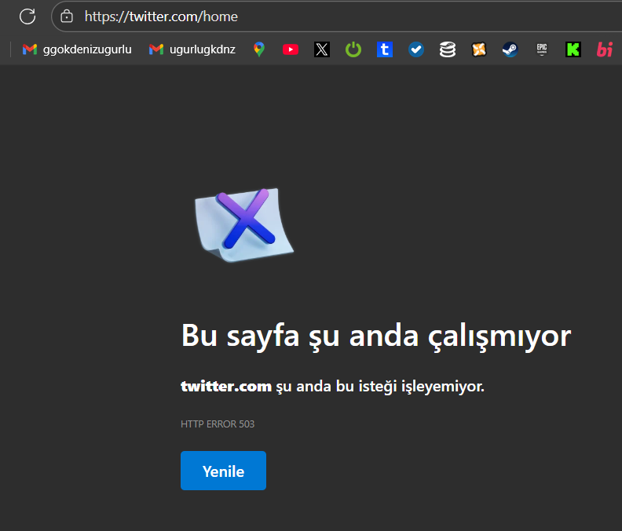Open the orange pinwheel bookmark icon

pyautogui.click(x=479, y=49)
